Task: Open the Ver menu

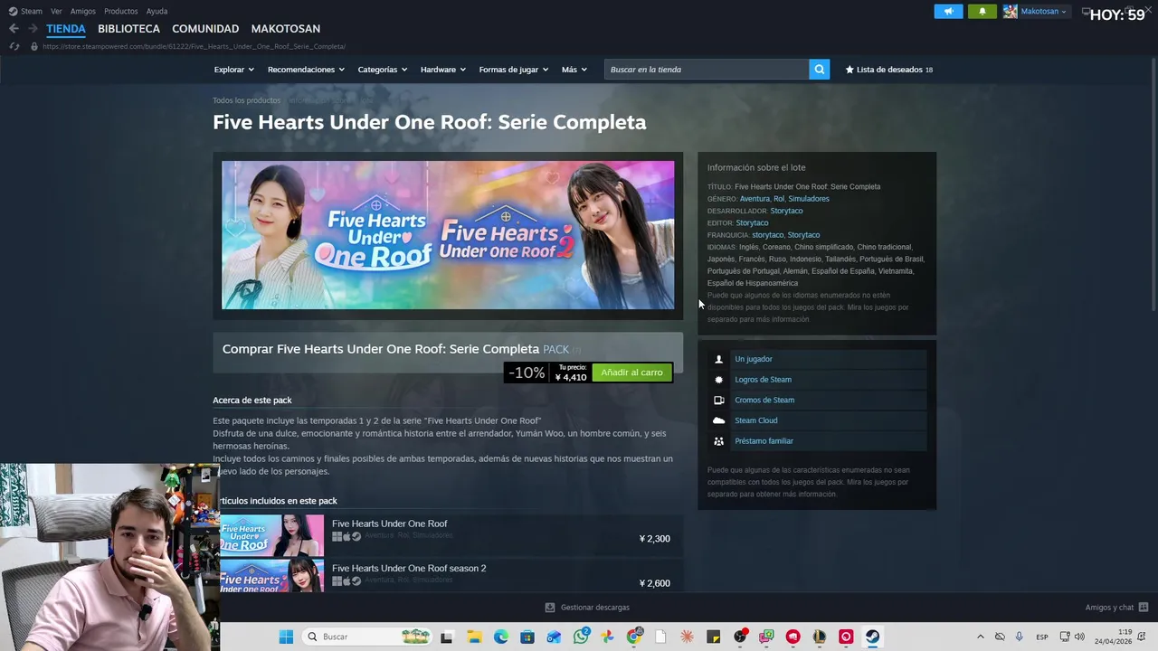Action: [x=56, y=11]
